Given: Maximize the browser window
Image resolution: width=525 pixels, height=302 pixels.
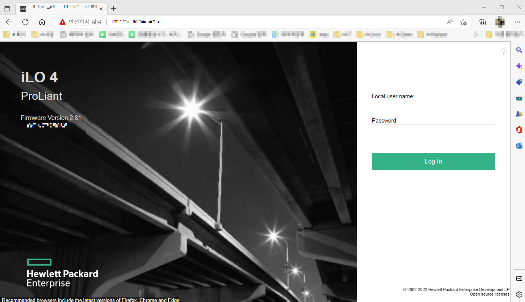Looking at the screenshot, I should 502,7.
